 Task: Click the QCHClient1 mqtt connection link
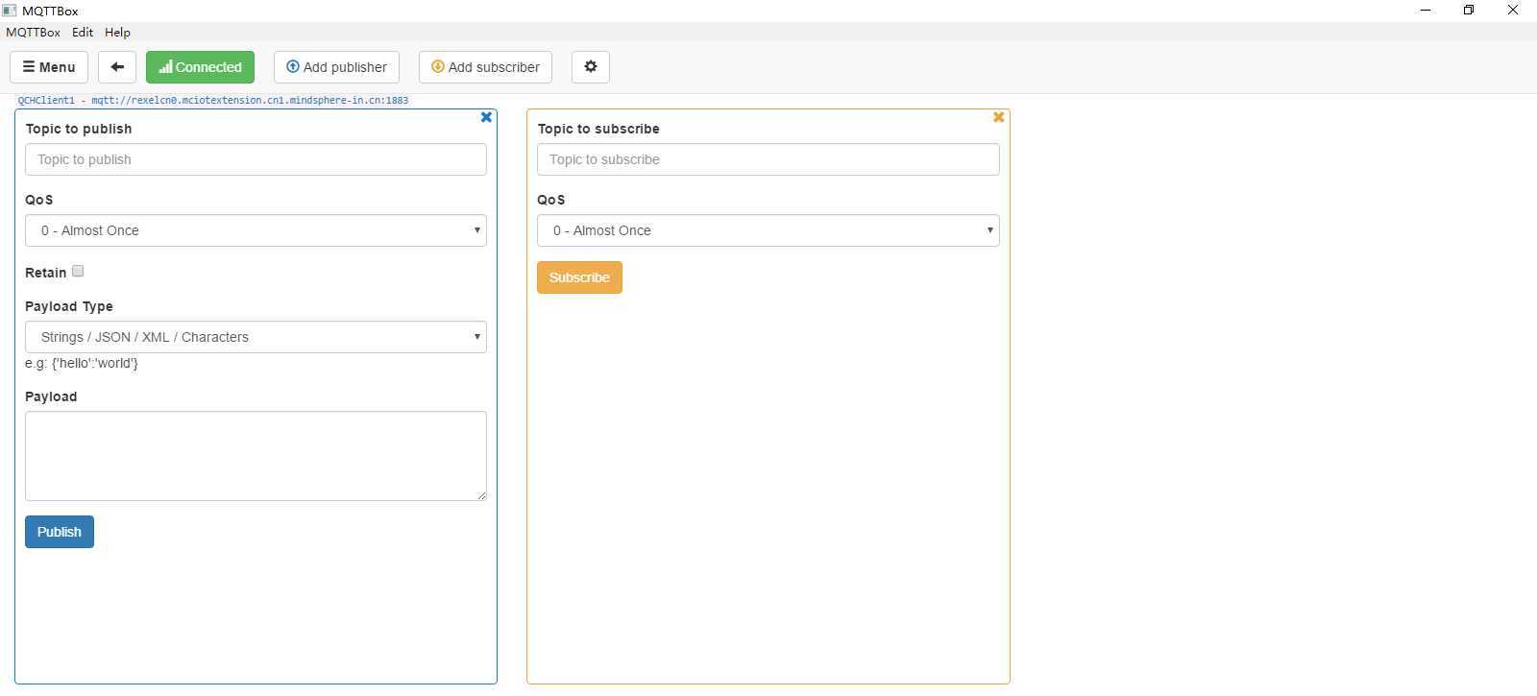tap(213, 100)
